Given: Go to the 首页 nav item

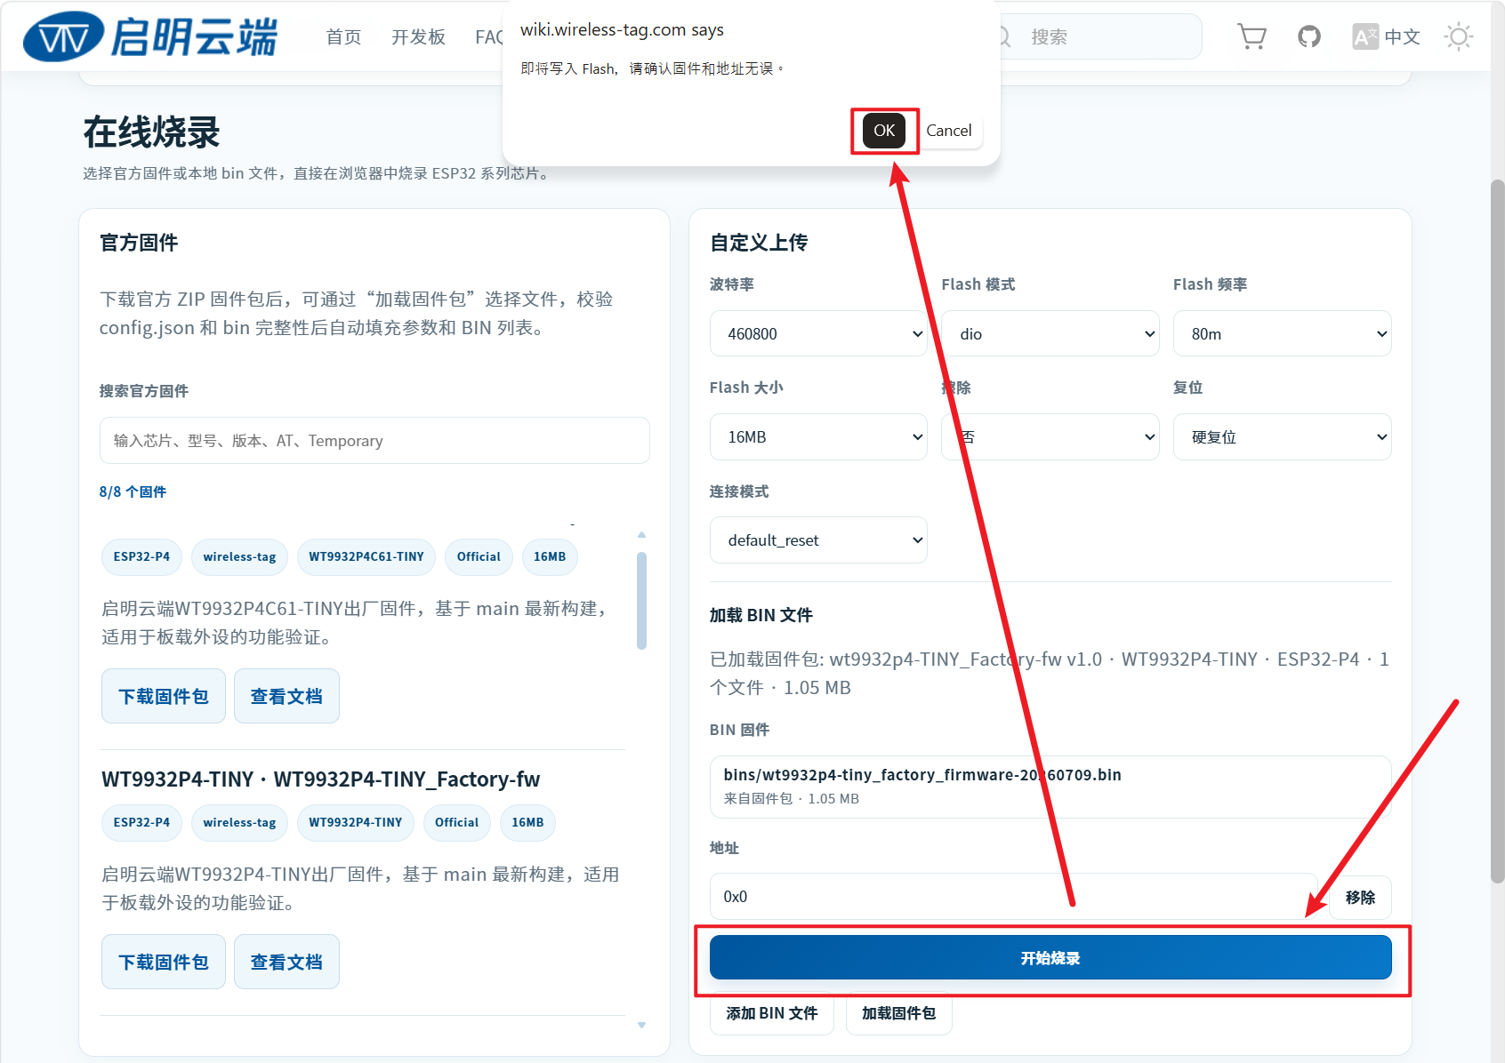Looking at the screenshot, I should coord(343,36).
